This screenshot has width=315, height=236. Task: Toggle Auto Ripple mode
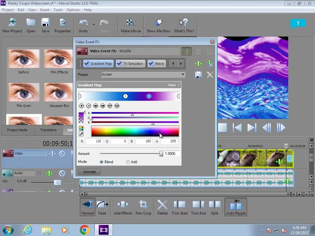(236, 207)
